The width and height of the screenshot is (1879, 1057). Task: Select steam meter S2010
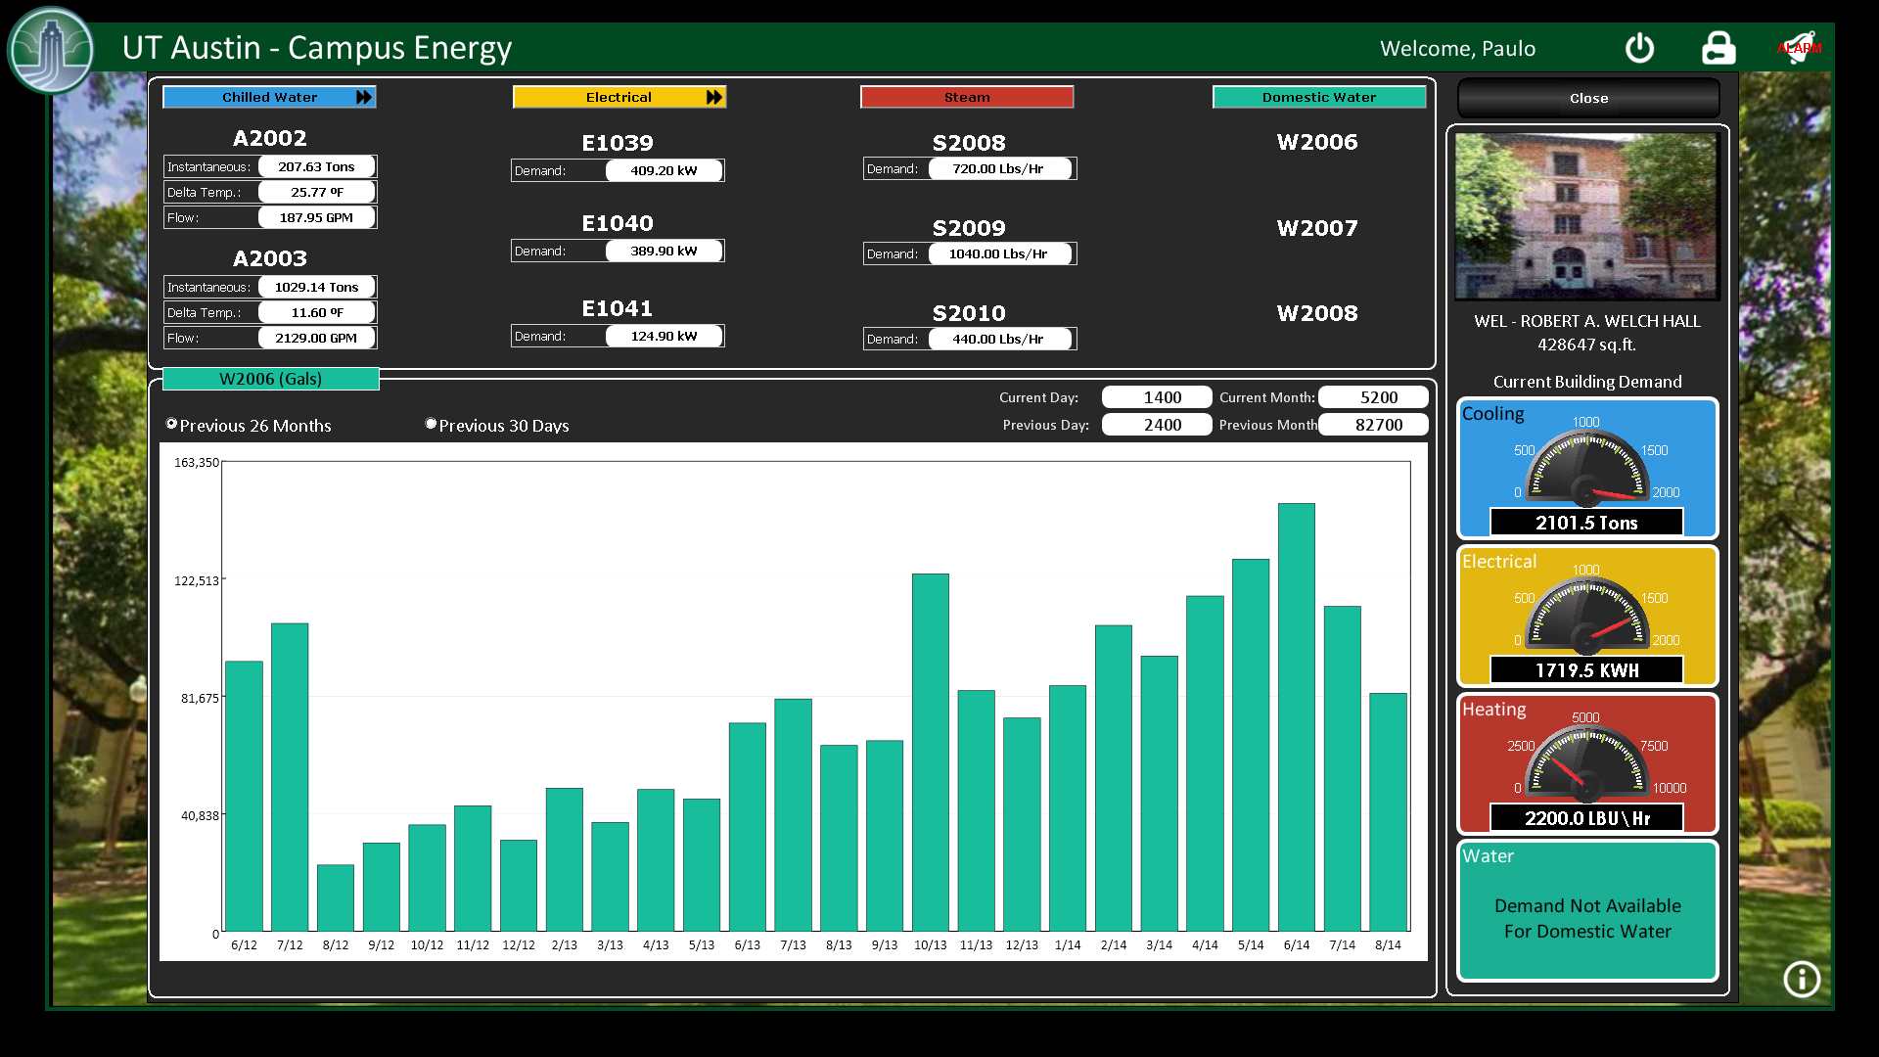(x=969, y=313)
